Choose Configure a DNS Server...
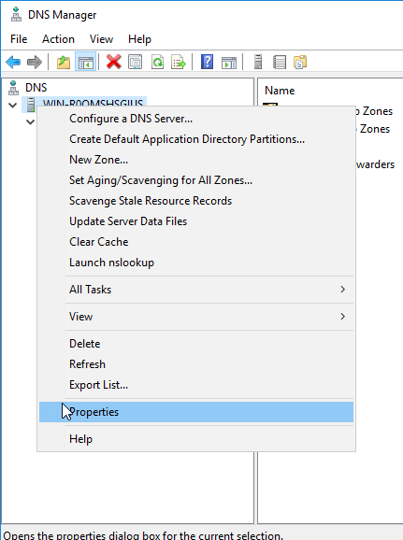Screen dimensions: 403x540 point(196,119)
